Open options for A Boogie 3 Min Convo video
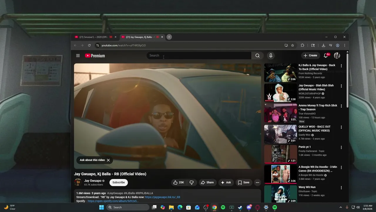This screenshot has width=376, height=212. [x=341, y=167]
